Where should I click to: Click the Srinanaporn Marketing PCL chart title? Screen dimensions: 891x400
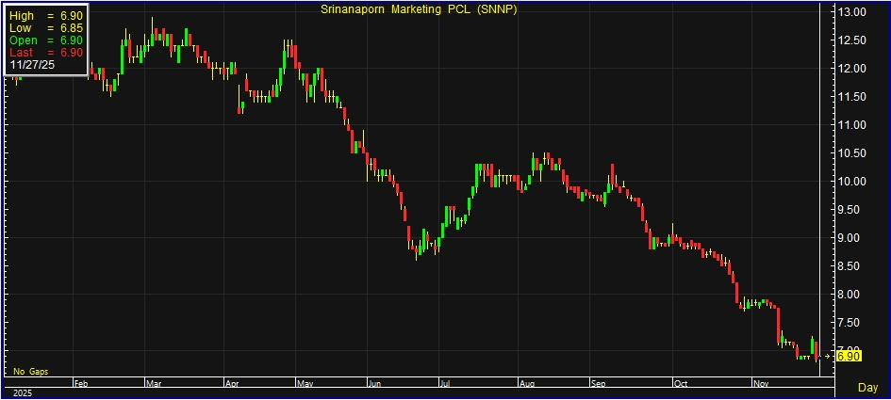coord(420,9)
